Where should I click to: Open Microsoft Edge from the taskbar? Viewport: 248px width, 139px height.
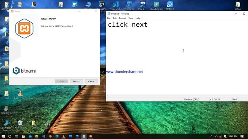tap(57, 136)
